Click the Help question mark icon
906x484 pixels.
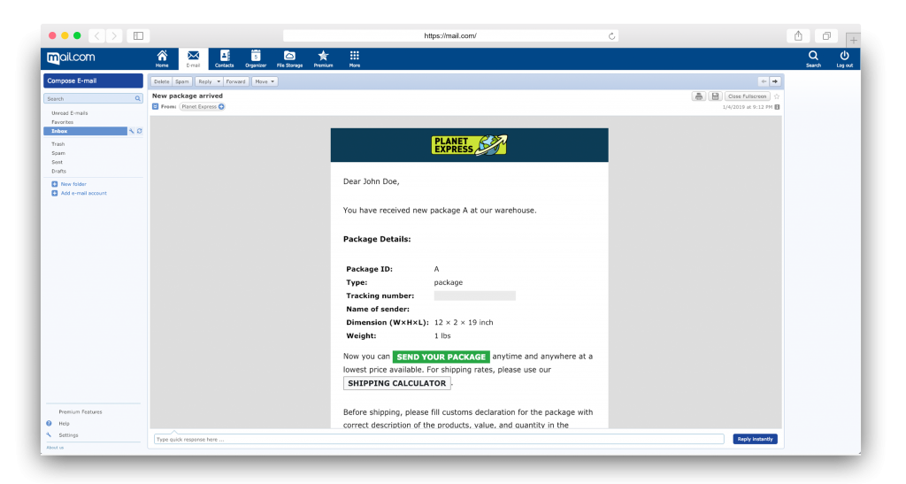coord(50,423)
